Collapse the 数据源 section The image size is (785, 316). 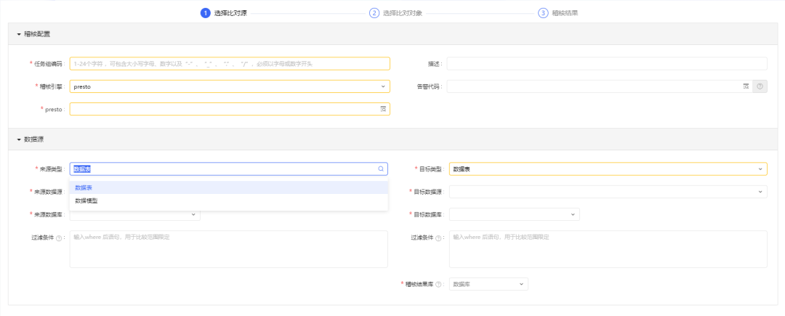[19, 139]
